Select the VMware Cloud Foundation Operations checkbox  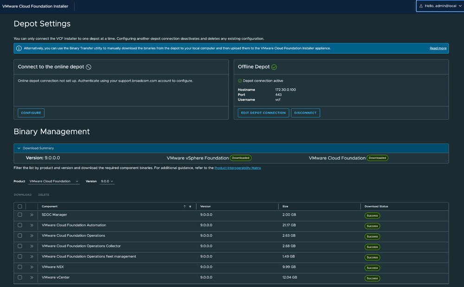click(20, 236)
